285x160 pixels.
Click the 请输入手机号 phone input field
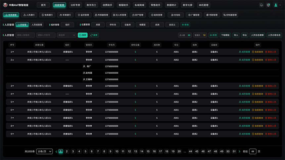coord(46,35)
